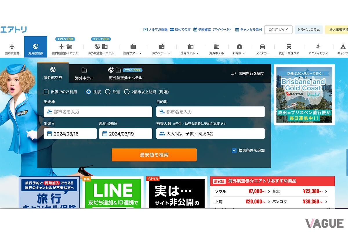Choose the 2都市以上訪問（周遊） option
Screen dimensions: 348x232
pyautogui.click(x=127, y=92)
